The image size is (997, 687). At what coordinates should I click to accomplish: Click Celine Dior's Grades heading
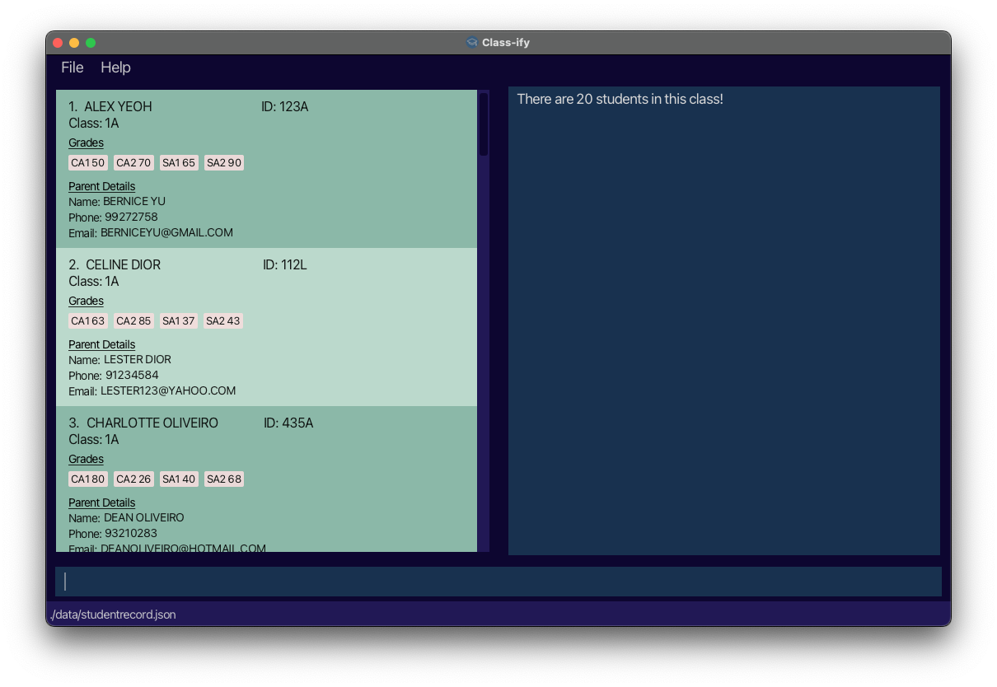(86, 301)
